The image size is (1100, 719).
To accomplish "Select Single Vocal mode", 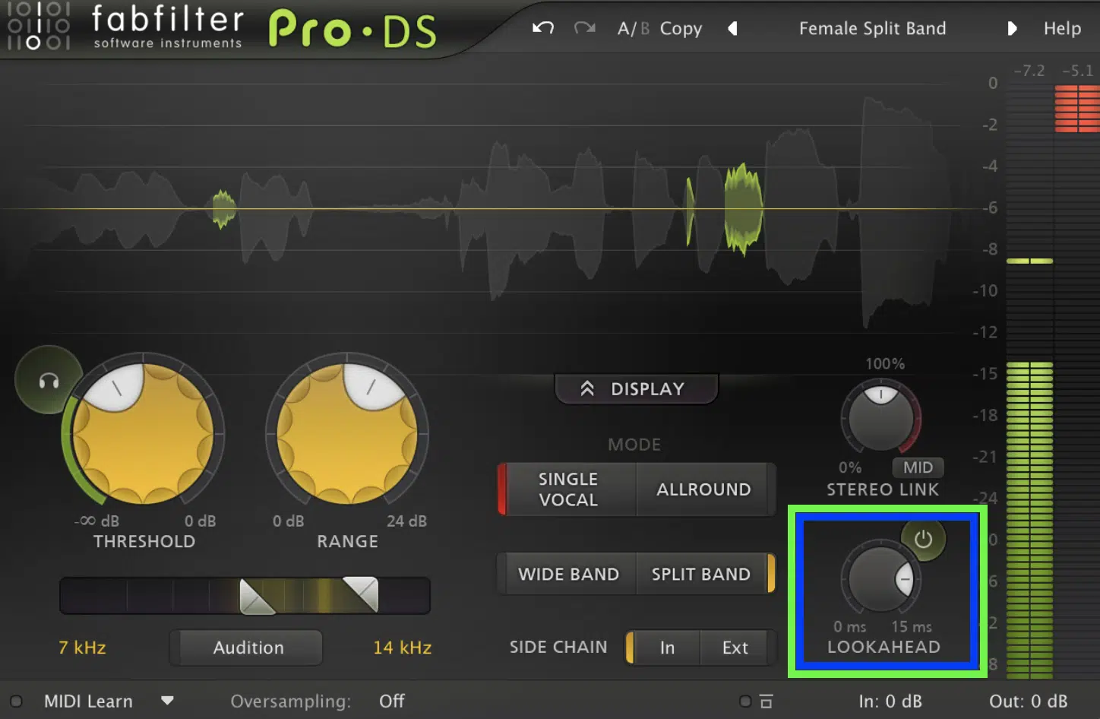I will point(567,489).
